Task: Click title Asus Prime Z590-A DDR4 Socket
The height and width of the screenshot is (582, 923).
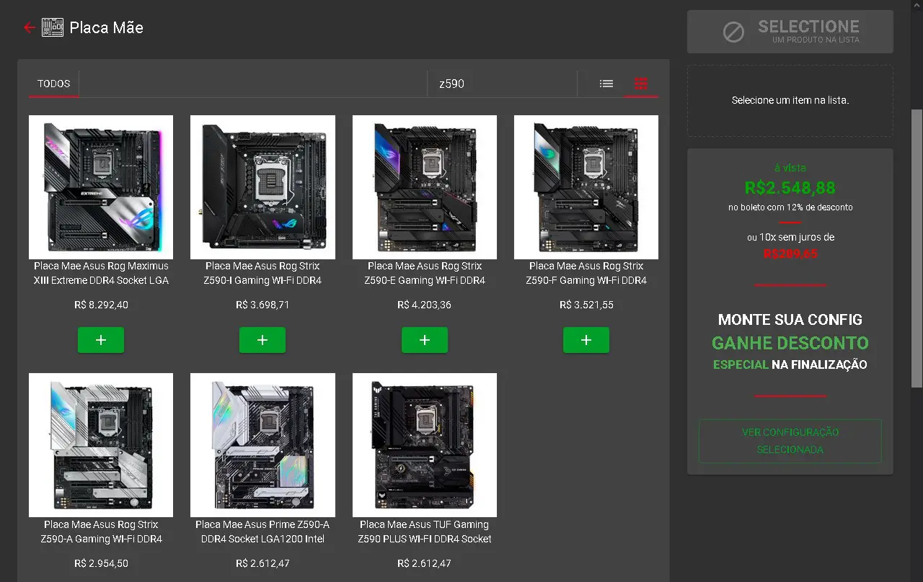Action: click(x=262, y=532)
